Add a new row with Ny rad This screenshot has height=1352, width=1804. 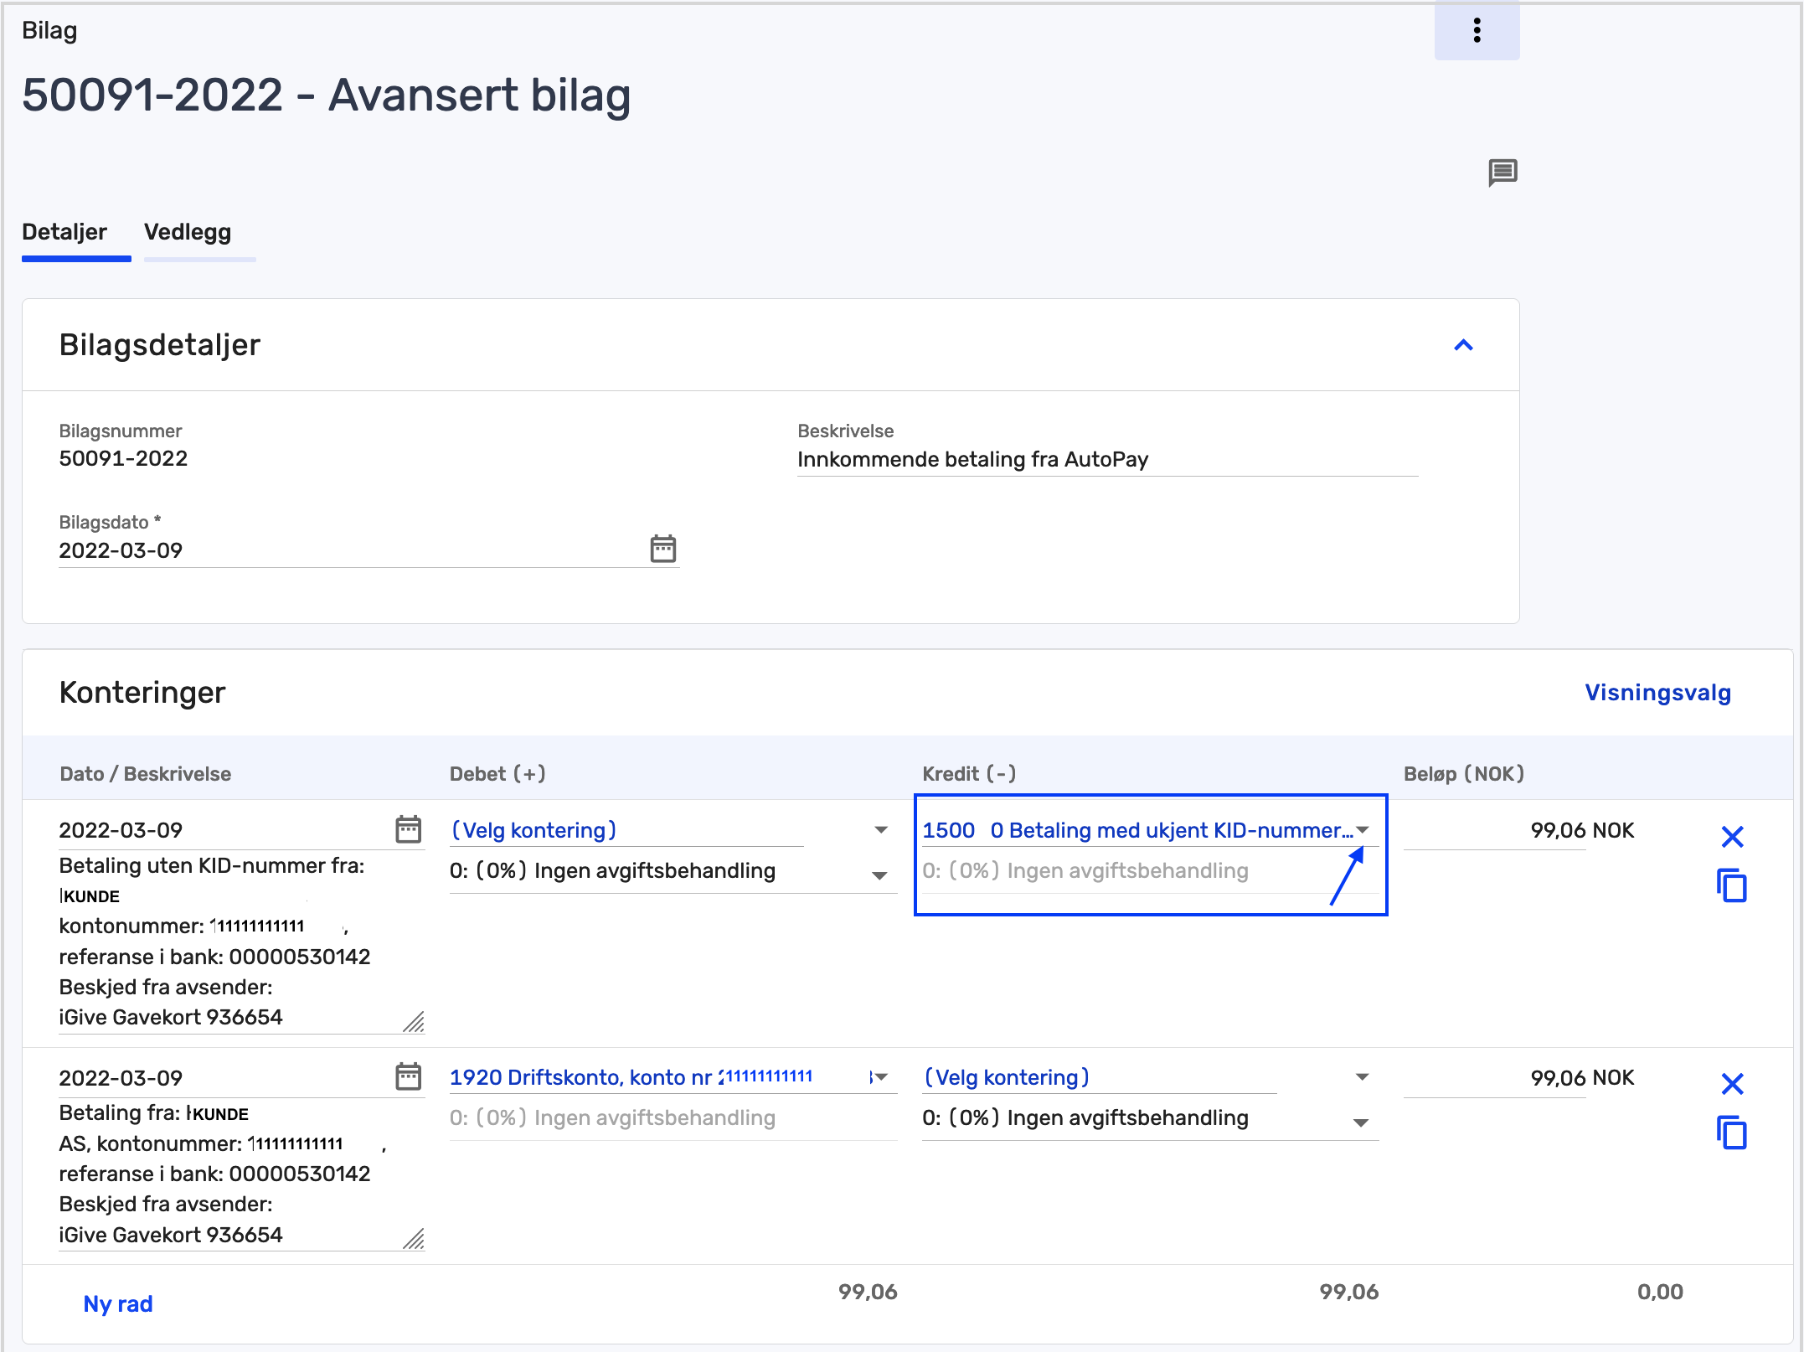tap(118, 1303)
